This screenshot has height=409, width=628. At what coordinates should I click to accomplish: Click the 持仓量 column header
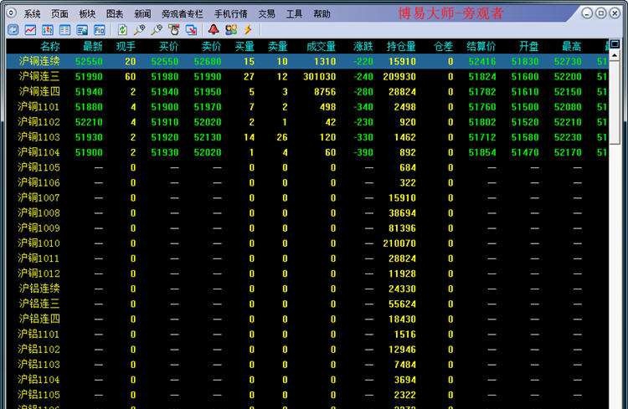(x=401, y=46)
